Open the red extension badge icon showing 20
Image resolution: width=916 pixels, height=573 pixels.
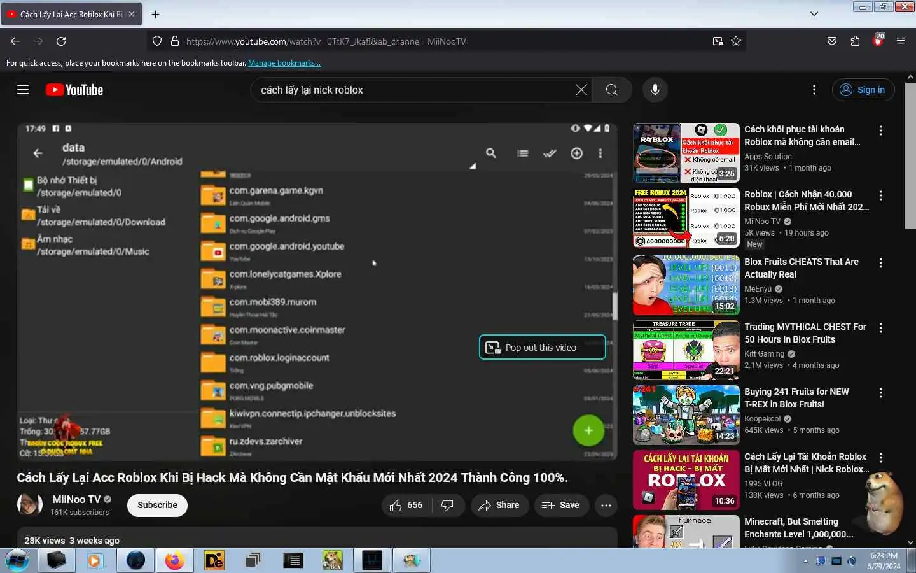click(878, 40)
